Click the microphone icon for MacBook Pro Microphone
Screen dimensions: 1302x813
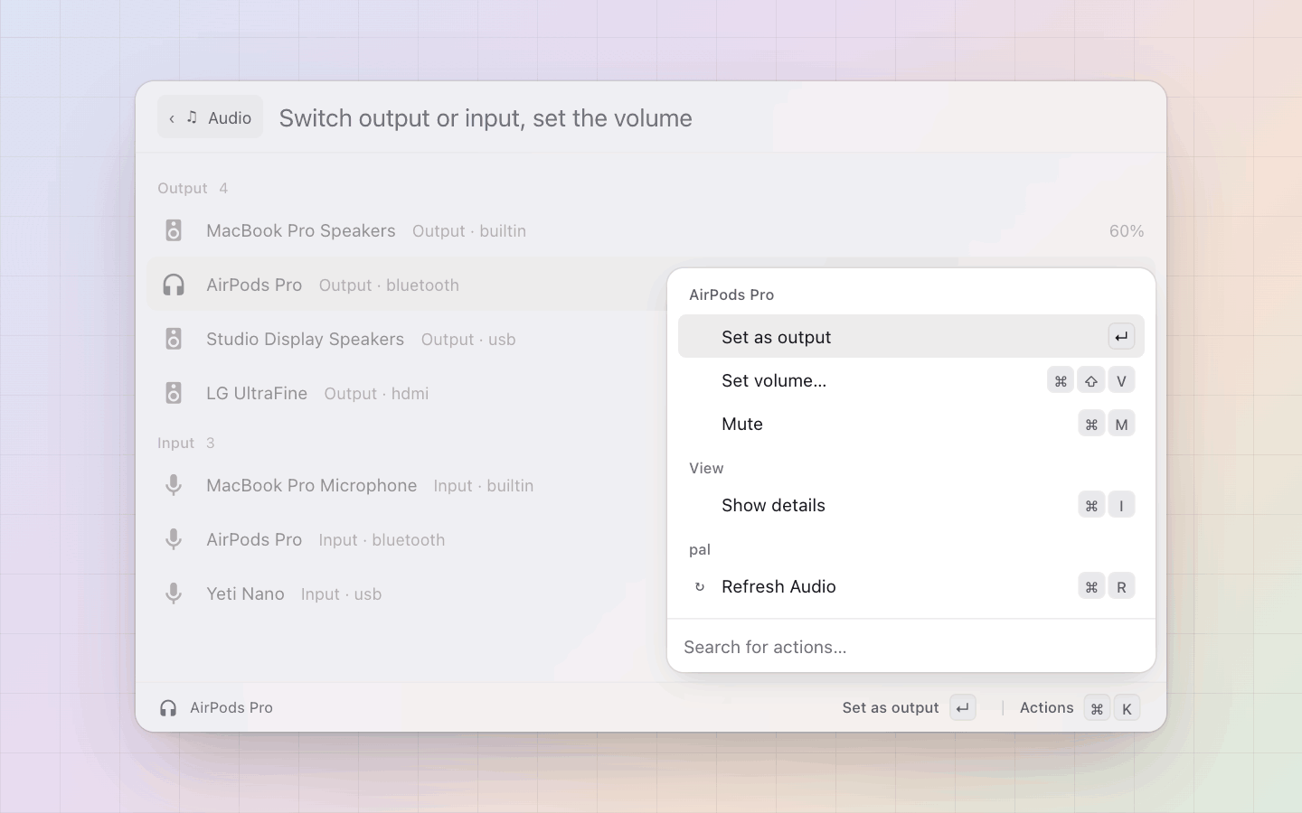(x=174, y=485)
